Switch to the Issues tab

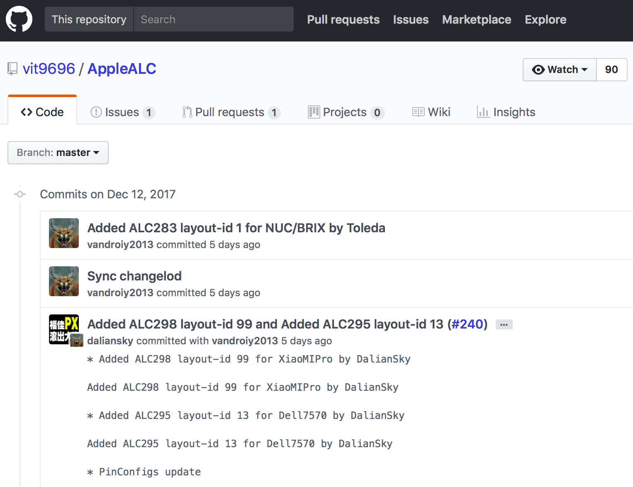123,112
